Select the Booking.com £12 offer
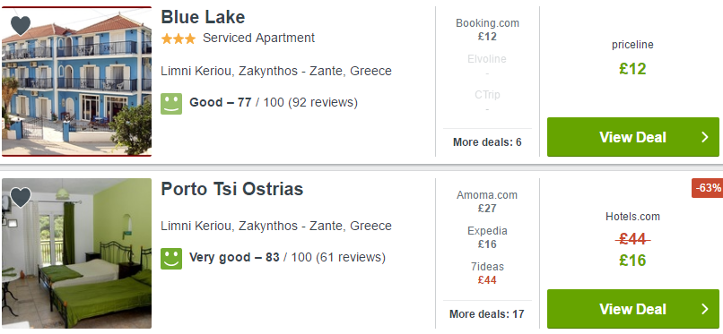 487,30
